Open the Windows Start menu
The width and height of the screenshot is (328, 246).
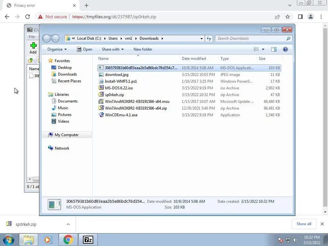point(9,240)
